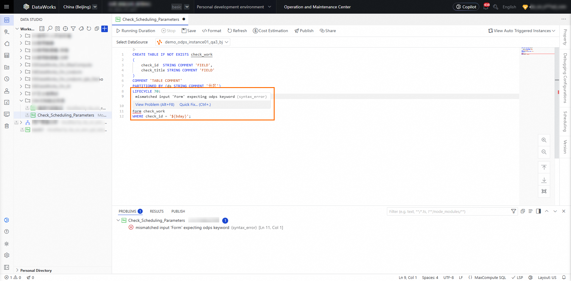The image size is (571, 281).
Task: Open the basic workspace dropdown arrow
Action: click(x=187, y=7)
